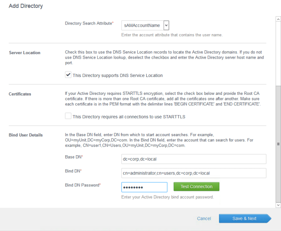Enable the STARTTLS connections checkbox
281x231 pixels.
[68, 117]
